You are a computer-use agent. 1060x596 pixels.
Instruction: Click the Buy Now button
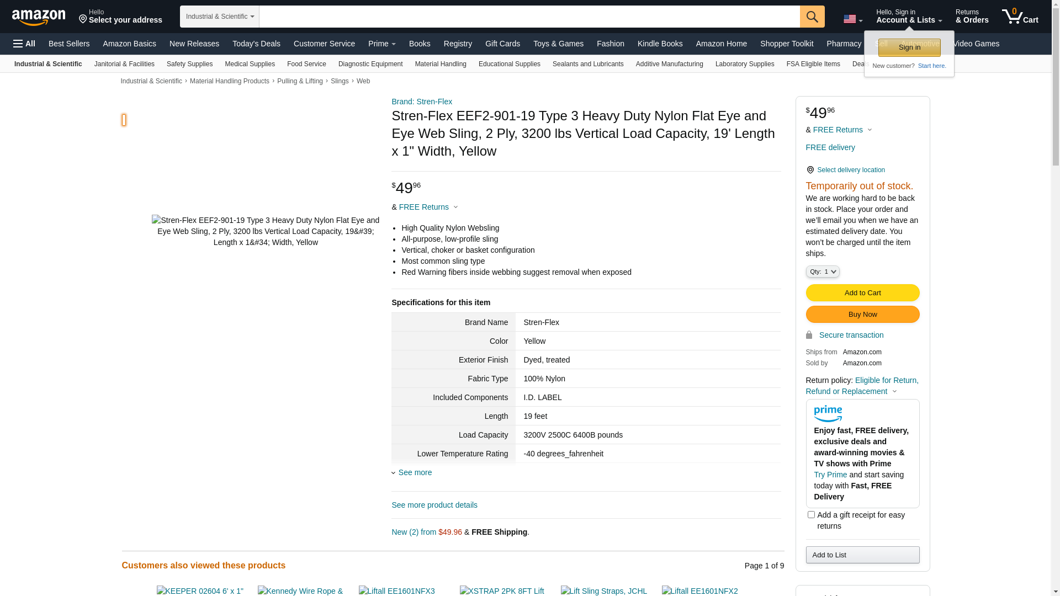[x=862, y=315]
